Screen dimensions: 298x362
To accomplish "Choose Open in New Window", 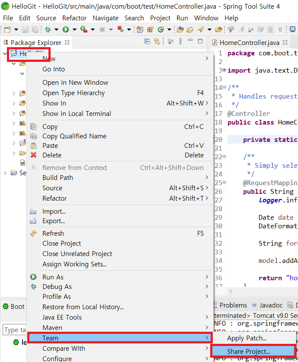I will click(120, 83).
